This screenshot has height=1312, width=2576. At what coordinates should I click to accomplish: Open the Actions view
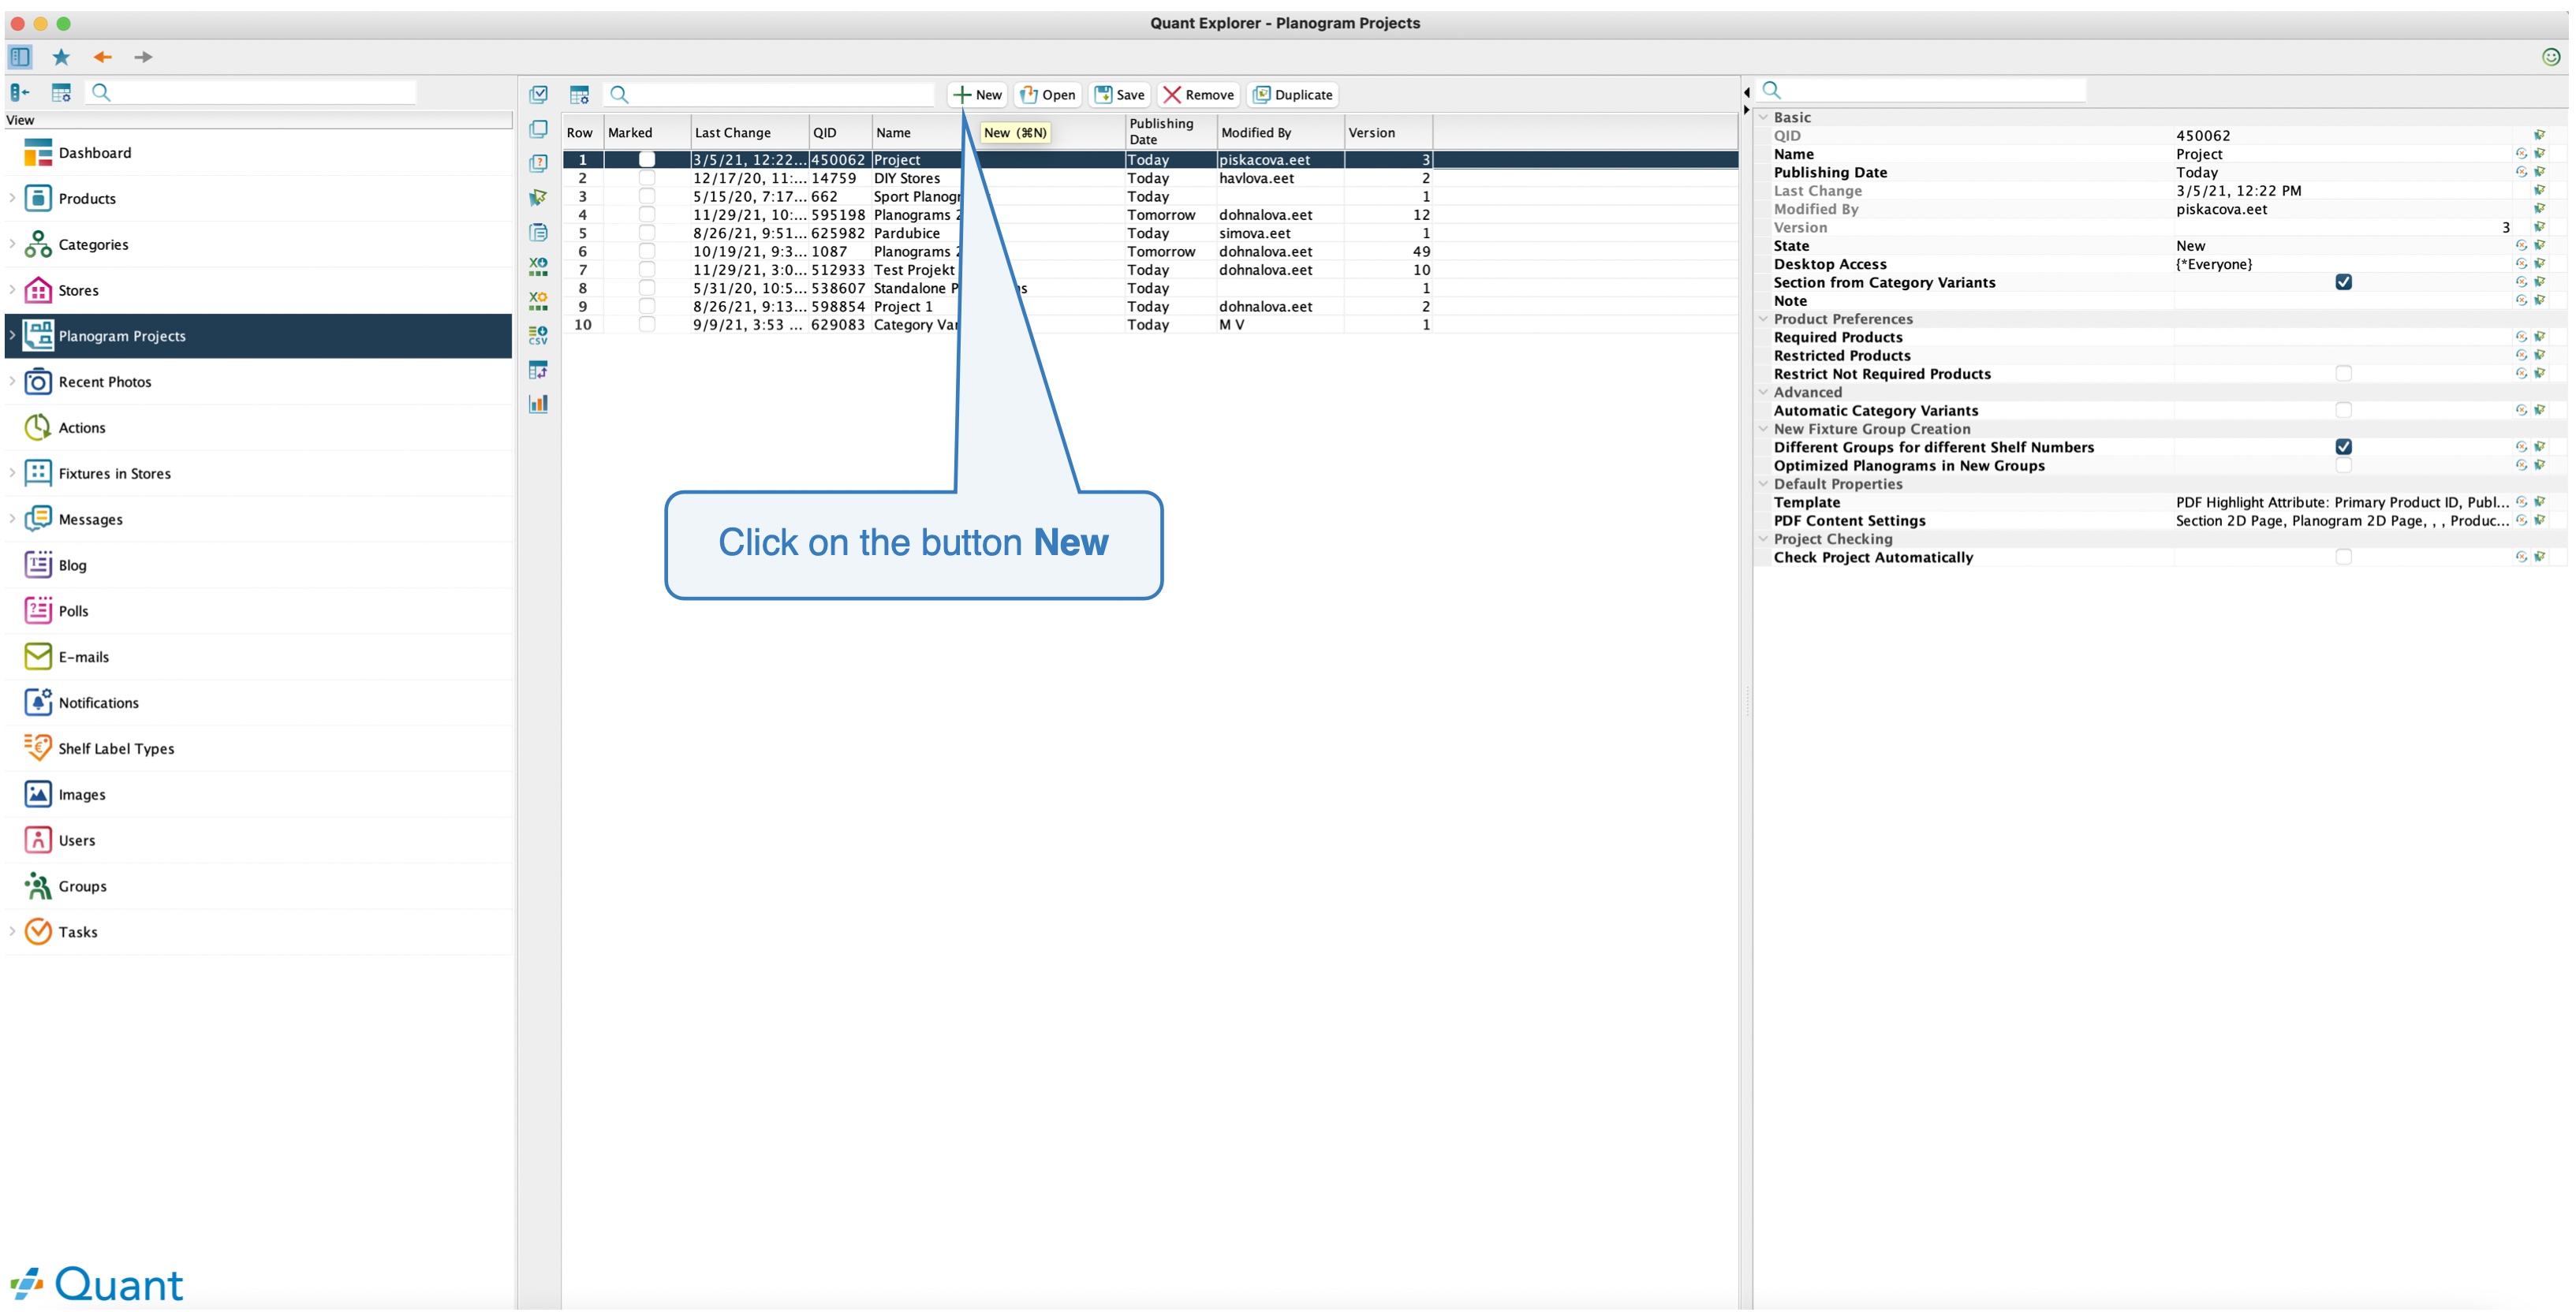point(258,427)
